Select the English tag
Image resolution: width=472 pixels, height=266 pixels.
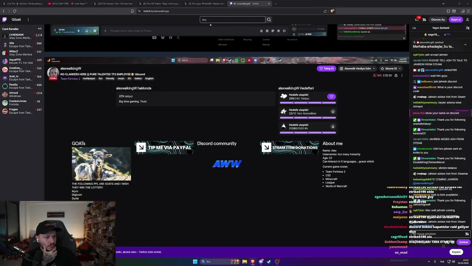[149, 78]
